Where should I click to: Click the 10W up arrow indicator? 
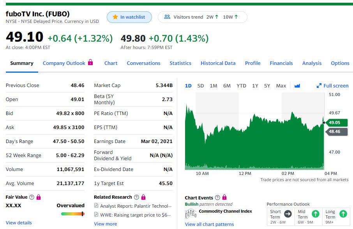[x=236, y=17]
